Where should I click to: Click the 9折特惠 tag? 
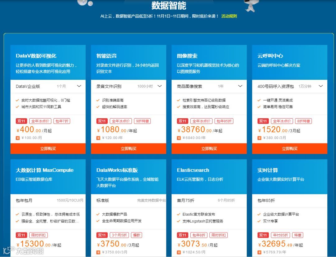click(x=142, y=121)
